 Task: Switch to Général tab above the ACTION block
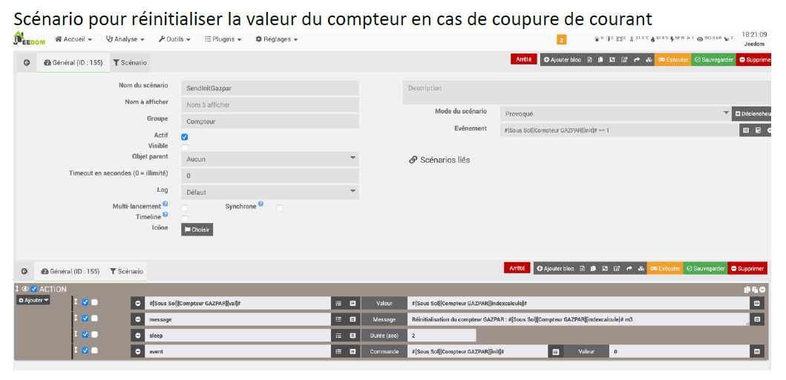pyautogui.click(x=71, y=271)
